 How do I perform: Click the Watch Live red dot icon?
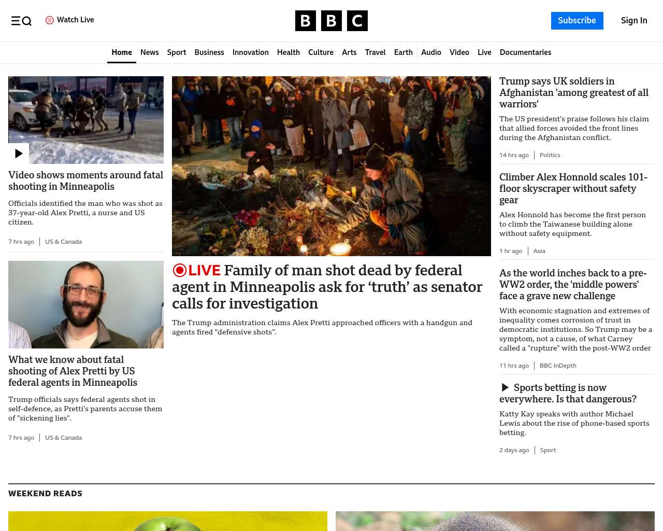coord(50,20)
